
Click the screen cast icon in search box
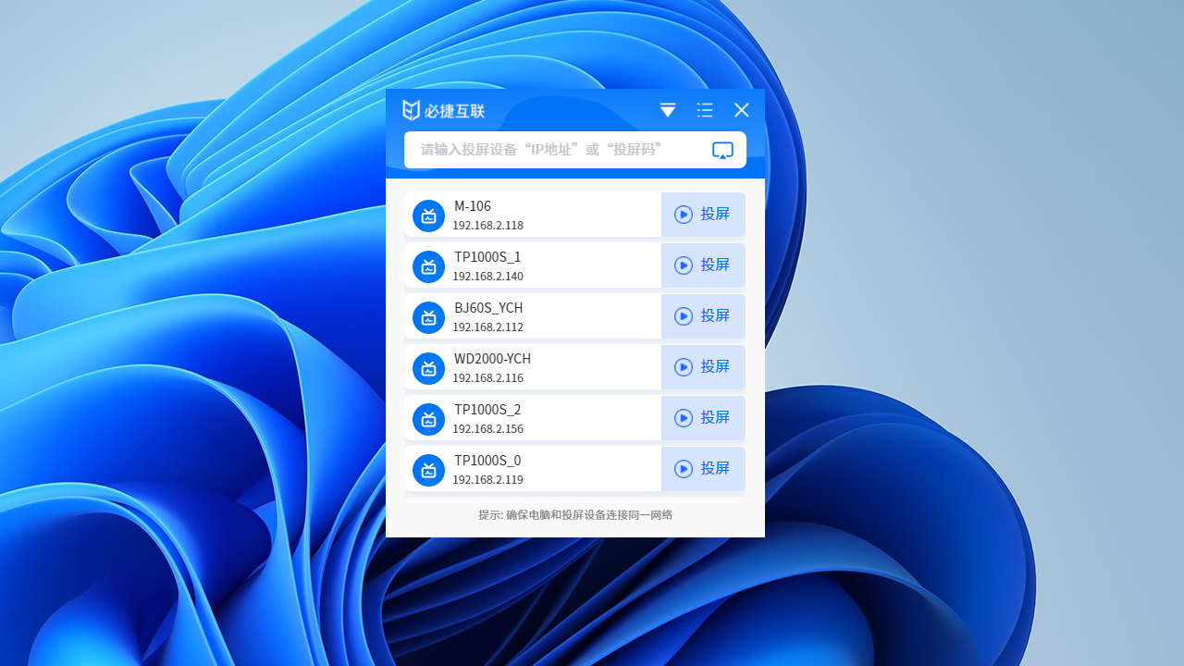pyautogui.click(x=722, y=150)
